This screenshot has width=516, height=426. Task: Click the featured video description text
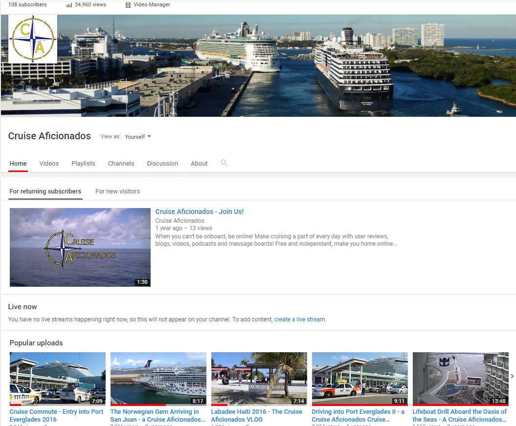[276, 240]
